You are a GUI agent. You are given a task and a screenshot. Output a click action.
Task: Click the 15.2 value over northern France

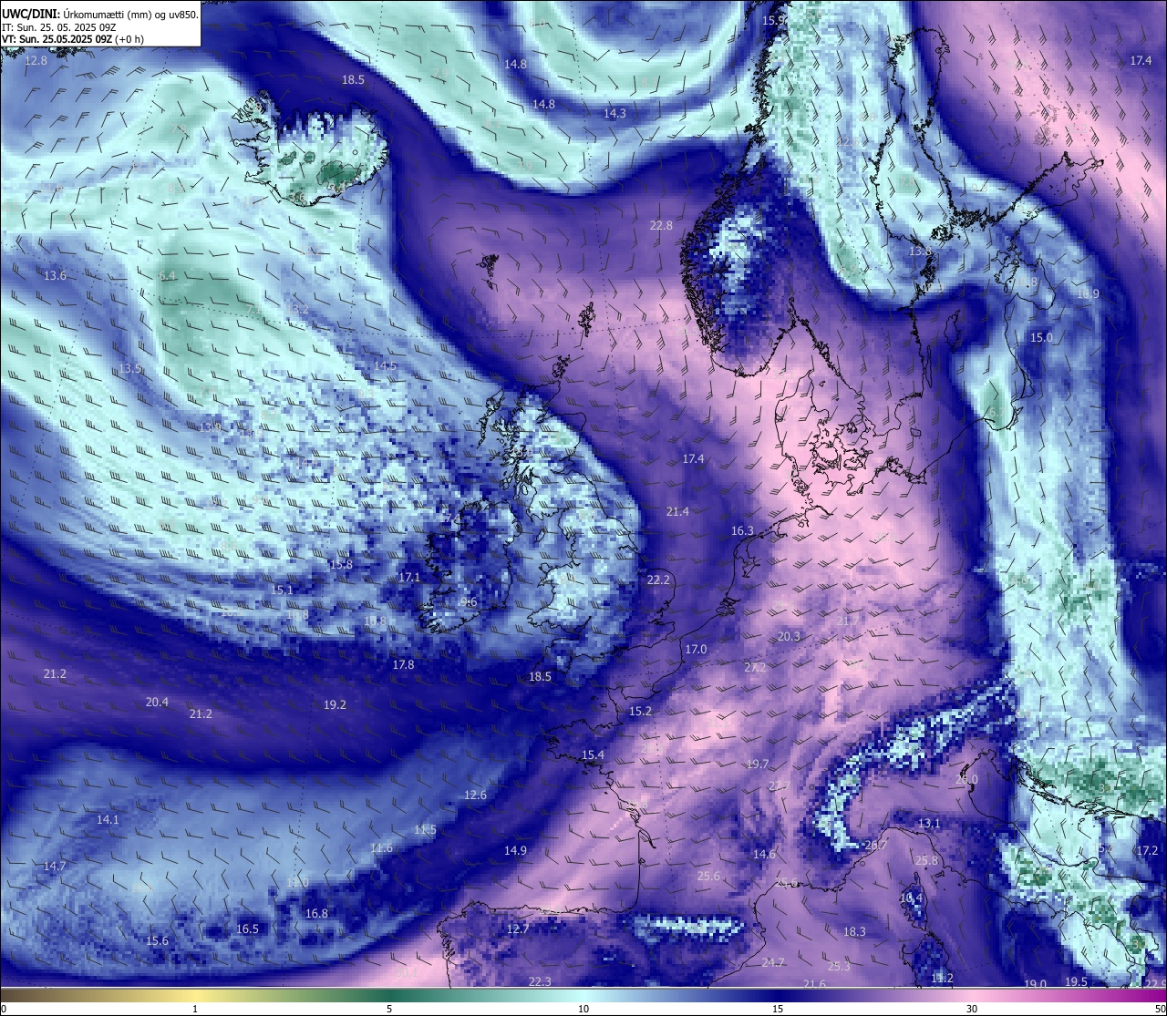pos(640,712)
